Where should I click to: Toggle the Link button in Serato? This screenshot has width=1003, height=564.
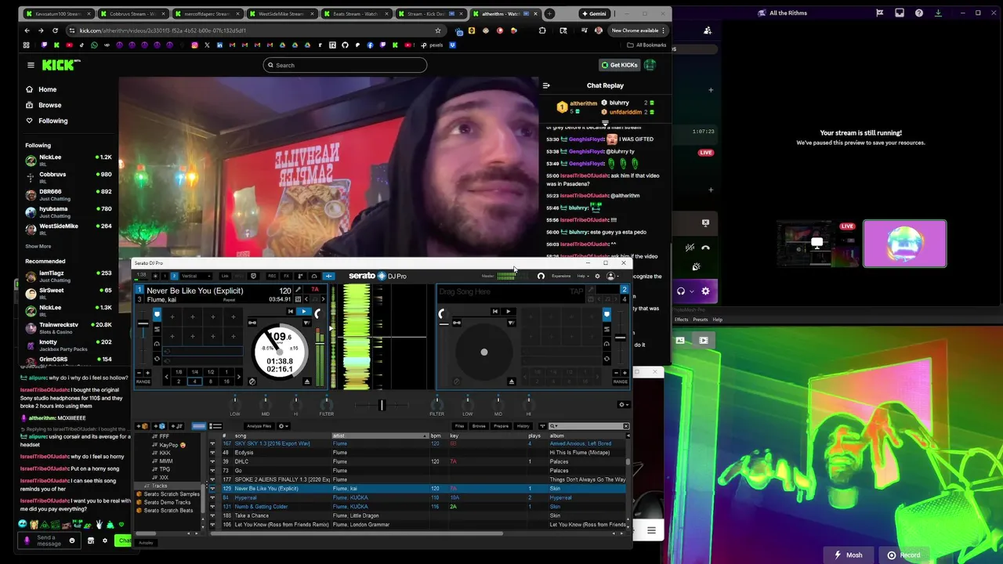[x=225, y=276]
